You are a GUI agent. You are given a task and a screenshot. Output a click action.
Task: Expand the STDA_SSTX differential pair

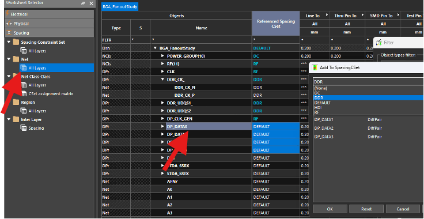point(162,173)
